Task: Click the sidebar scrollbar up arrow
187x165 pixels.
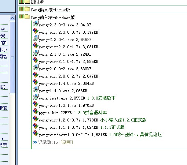Action: [x=12, y=18]
